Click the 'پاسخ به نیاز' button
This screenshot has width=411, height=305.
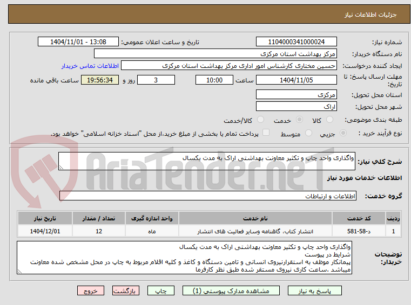(x=314, y=290)
